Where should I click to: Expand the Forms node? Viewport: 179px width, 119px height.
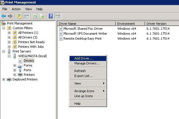point(15,65)
